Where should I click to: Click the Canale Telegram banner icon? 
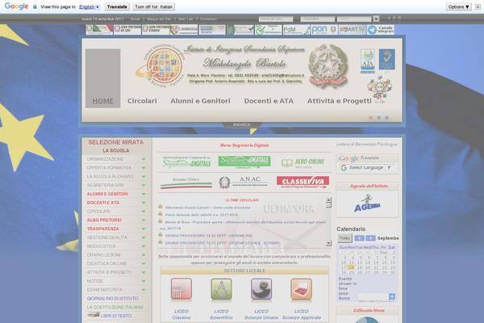pyautogui.click(x=381, y=30)
